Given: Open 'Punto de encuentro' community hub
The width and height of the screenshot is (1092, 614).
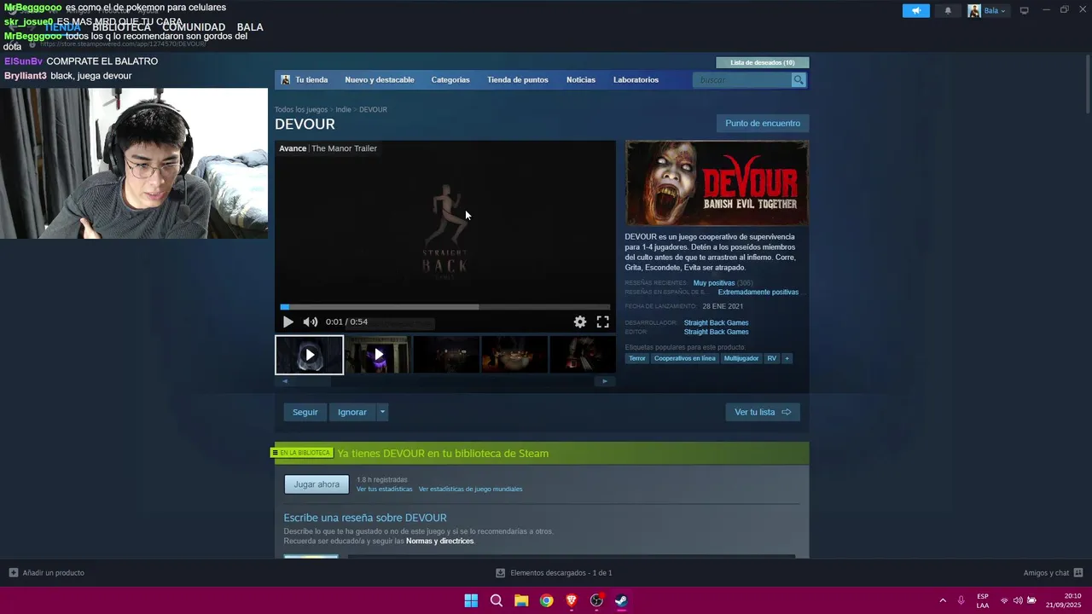Looking at the screenshot, I should click(x=763, y=124).
